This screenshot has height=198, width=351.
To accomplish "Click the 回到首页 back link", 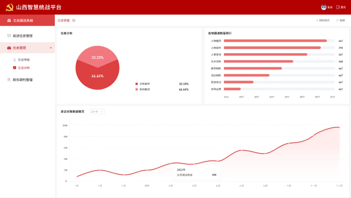I will [x=323, y=21].
